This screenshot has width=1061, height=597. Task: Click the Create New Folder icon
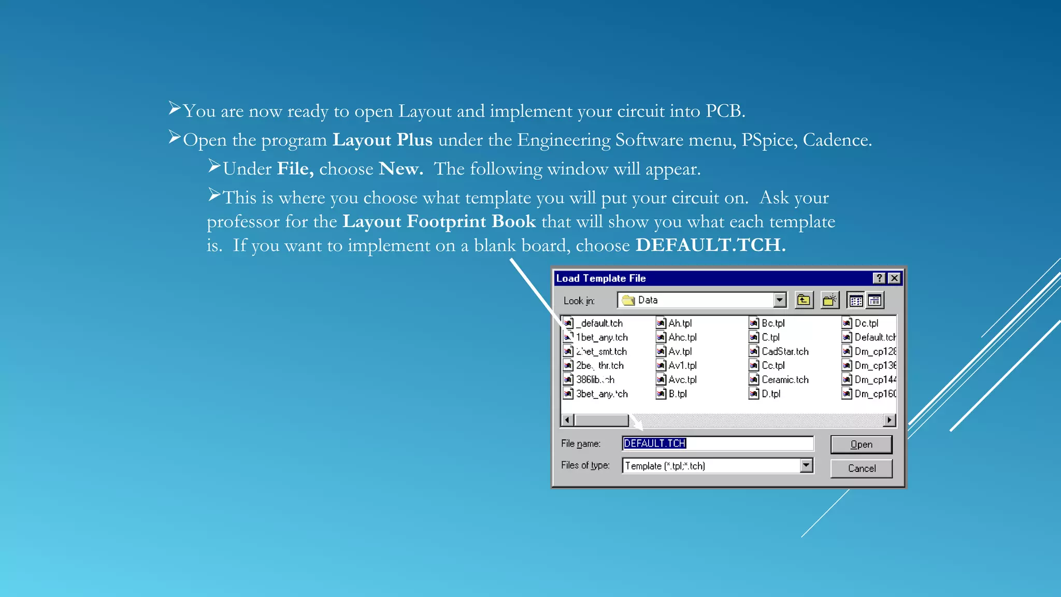coord(830,300)
